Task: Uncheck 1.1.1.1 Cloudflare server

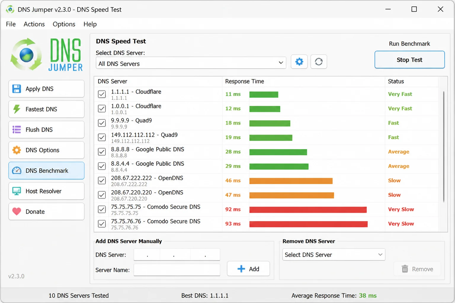Action: click(102, 94)
